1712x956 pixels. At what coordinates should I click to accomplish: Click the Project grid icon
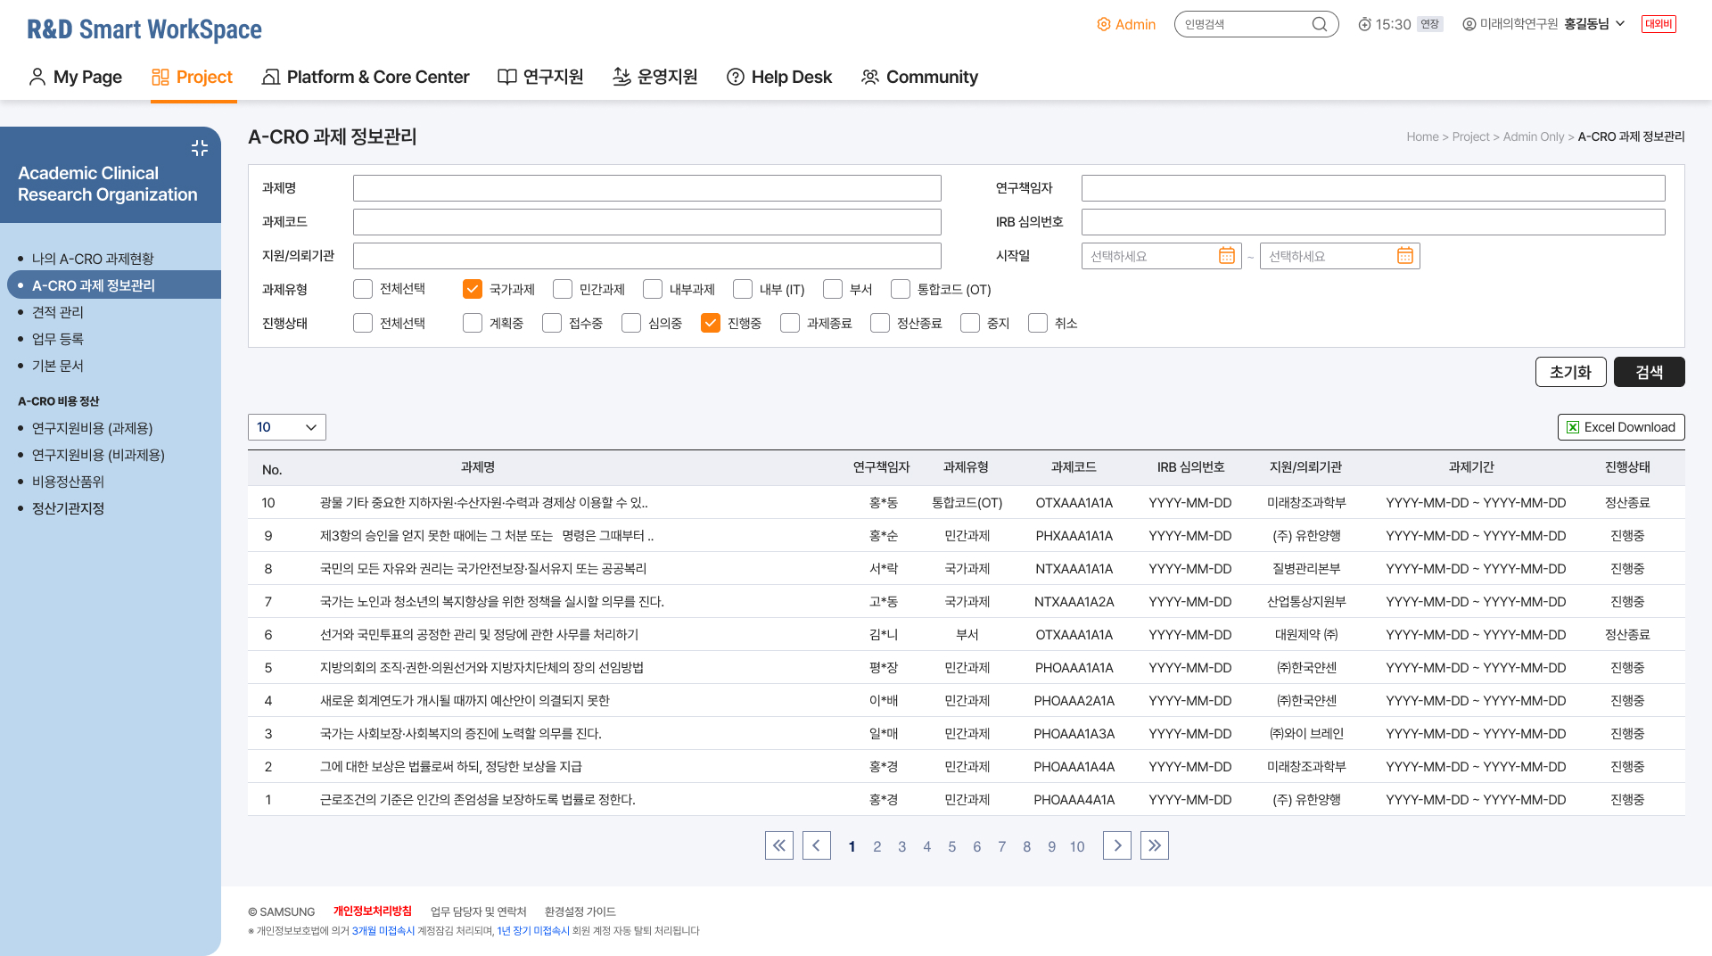pos(160,77)
